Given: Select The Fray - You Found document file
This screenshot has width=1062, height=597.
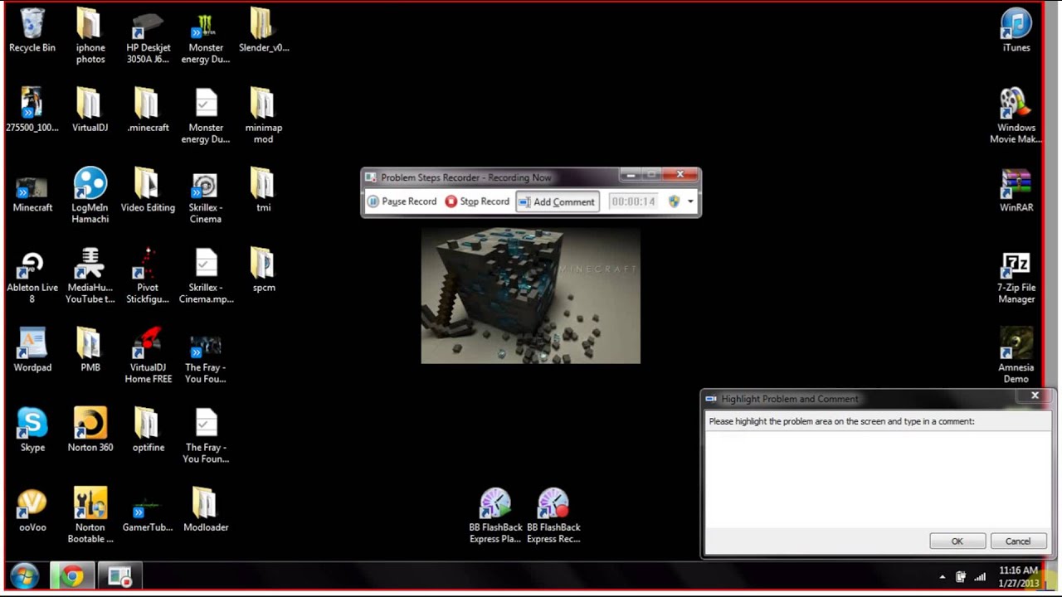Looking at the screenshot, I should 206,435.
